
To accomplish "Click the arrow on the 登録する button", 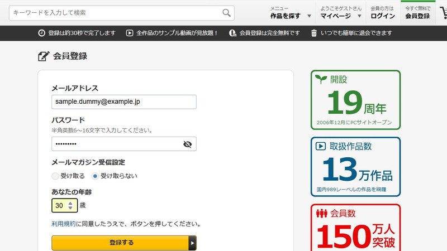I will click(192, 243).
